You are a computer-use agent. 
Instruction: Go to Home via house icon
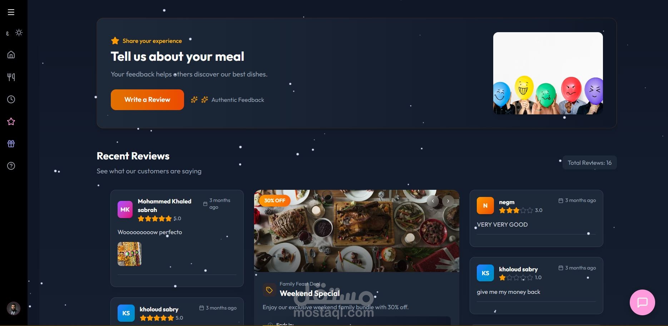(x=11, y=55)
